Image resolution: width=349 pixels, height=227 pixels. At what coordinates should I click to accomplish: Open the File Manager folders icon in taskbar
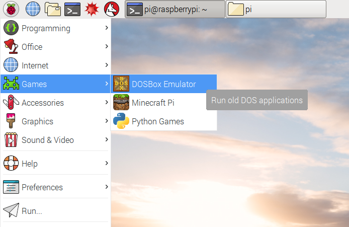coord(53,9)
